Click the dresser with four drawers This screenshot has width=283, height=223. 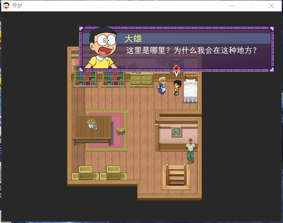pyautogui.click(x=141, y=80)
